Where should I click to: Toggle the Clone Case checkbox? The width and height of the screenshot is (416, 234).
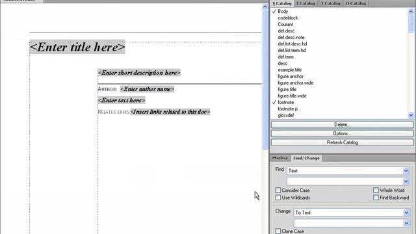[278, 231]
